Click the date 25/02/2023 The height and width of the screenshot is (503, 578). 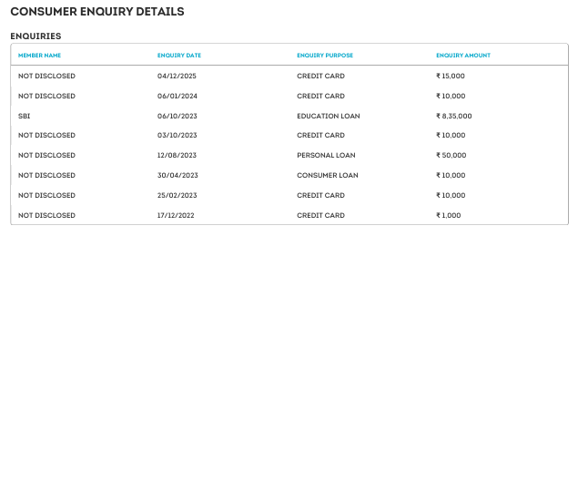(x=177, y=195)
